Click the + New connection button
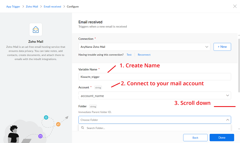This screenshot has width=240, height=143. tap(222, 47)
